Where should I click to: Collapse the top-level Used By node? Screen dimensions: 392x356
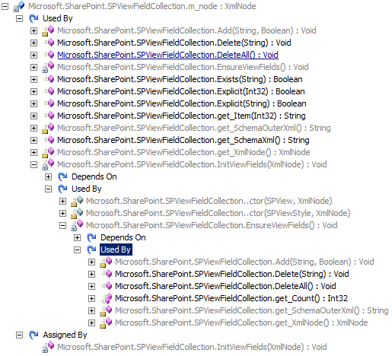[x=19, y=18]
